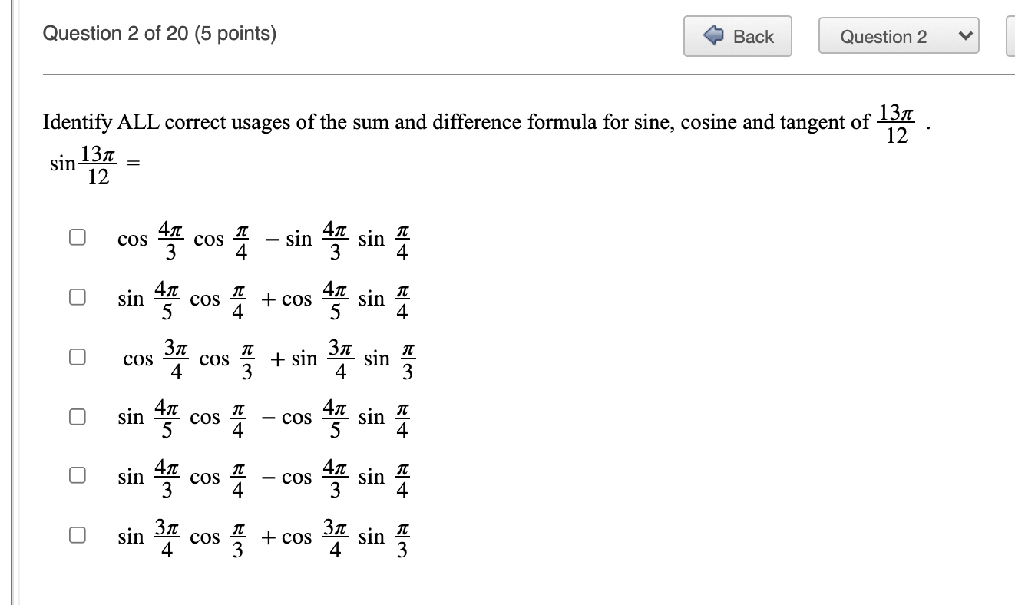Click the question header showing 5 points
Viewport: 1015px width, 605px height.
[x=159, y=33]
